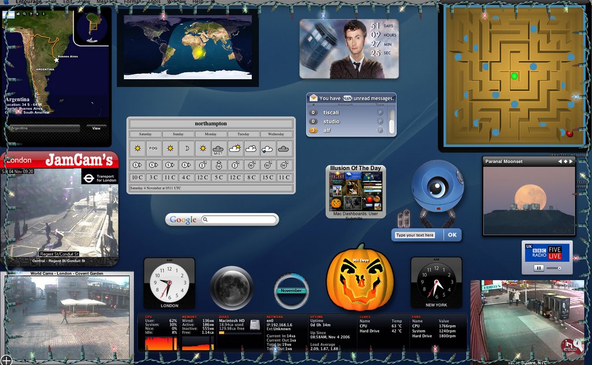Screen dimensions: 592x365
Task: Select the tiscali mail account row
Action: coord(347,112)
